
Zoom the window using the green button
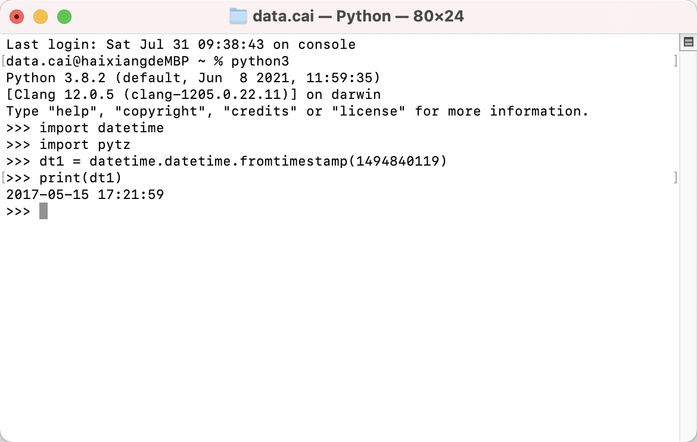click(x=64, y=17)
